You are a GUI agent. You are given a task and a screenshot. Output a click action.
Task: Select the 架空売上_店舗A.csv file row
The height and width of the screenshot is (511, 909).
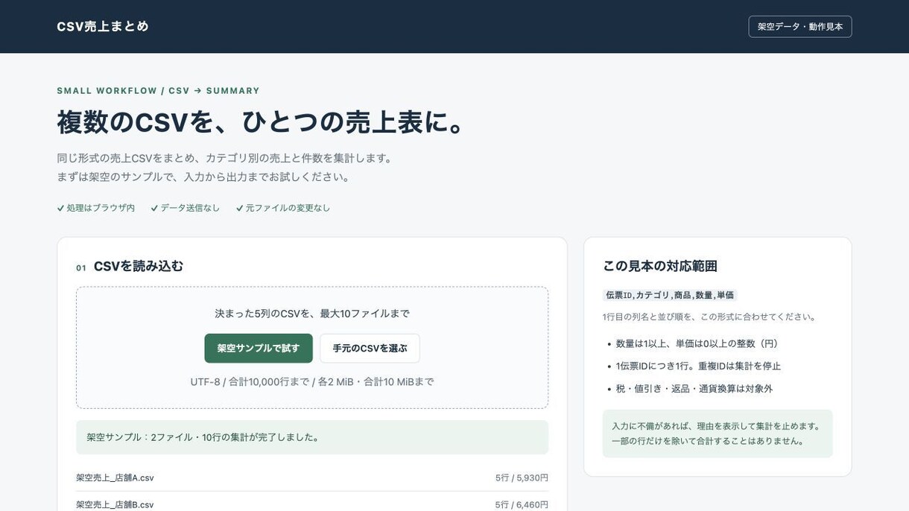(x=312, y=477)
